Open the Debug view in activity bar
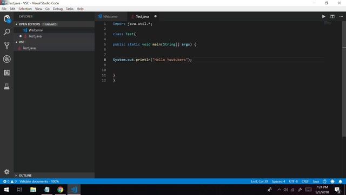 (x=7, y=59)
